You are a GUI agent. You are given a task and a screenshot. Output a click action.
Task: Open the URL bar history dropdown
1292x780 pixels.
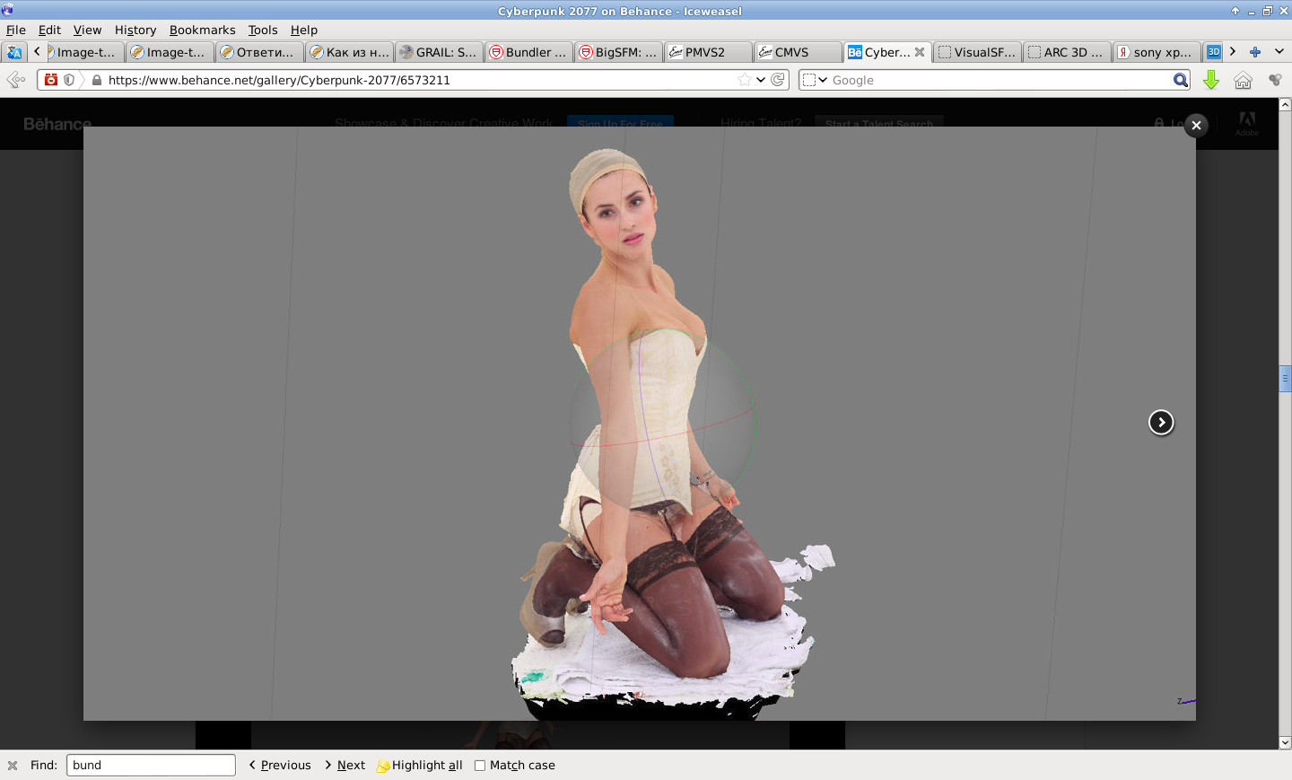[761, 80]
